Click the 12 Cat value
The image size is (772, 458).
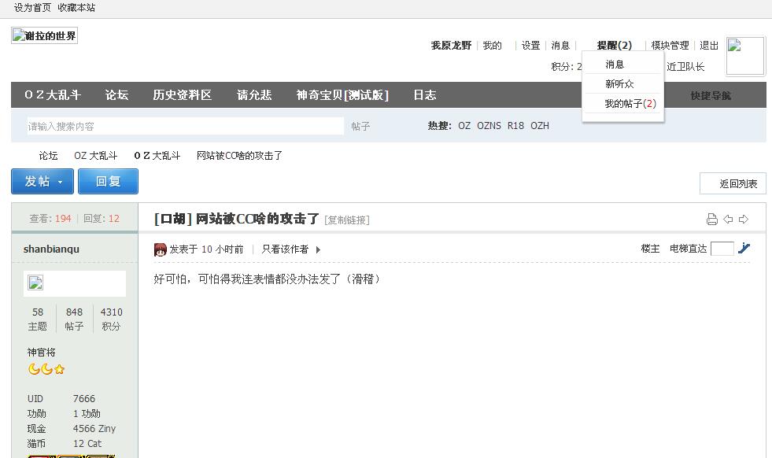click(x=87, y=444)
